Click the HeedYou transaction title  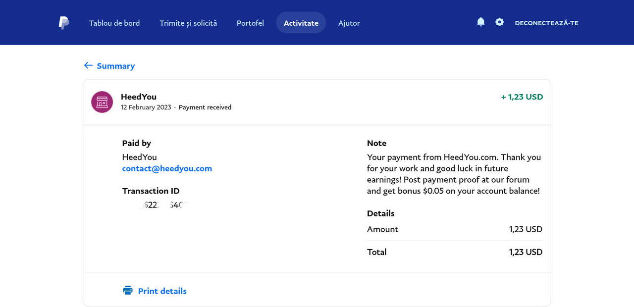139,97
